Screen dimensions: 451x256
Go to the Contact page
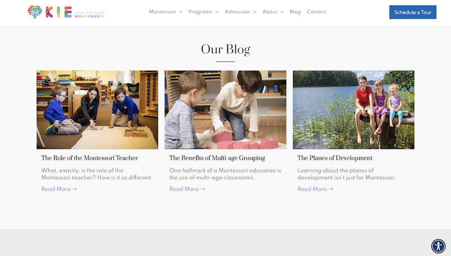(x=316, y=12)
